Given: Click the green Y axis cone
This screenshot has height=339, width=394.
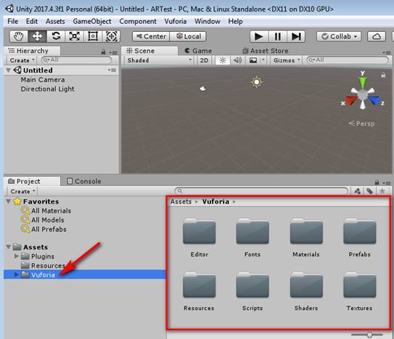Looking at the screenshot, I should 363,83.
